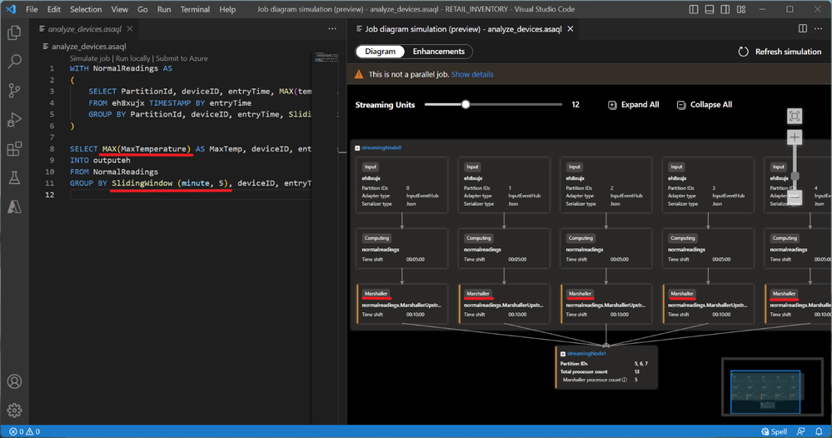Screen dimensions: 832x438
Task: Switch to the Diagram view toggle
Action: 380,52
